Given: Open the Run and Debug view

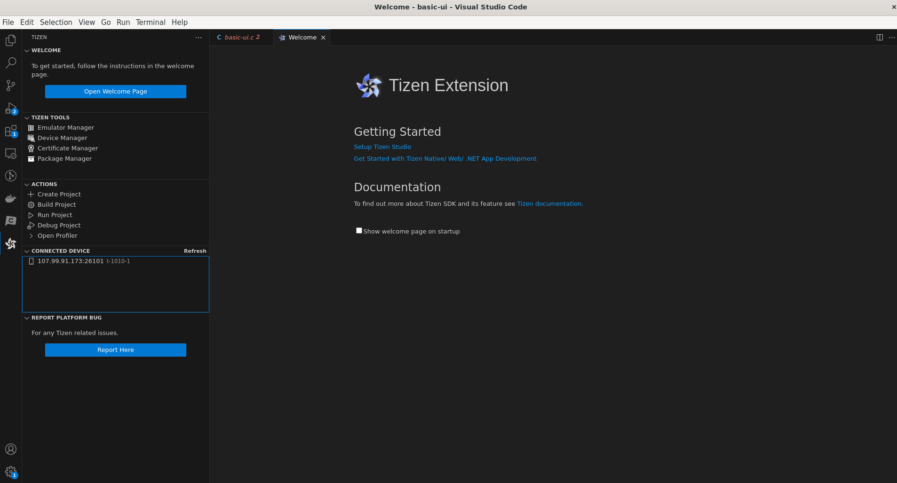Looking at the screenshot, I should point(10,109).
